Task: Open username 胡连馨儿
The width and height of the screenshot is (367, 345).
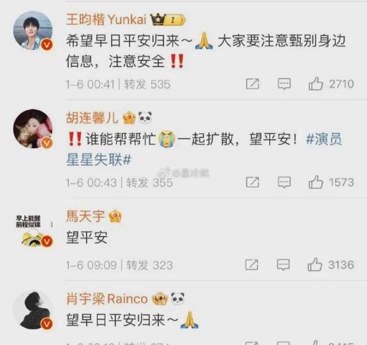Action: (x=92, y=117)
